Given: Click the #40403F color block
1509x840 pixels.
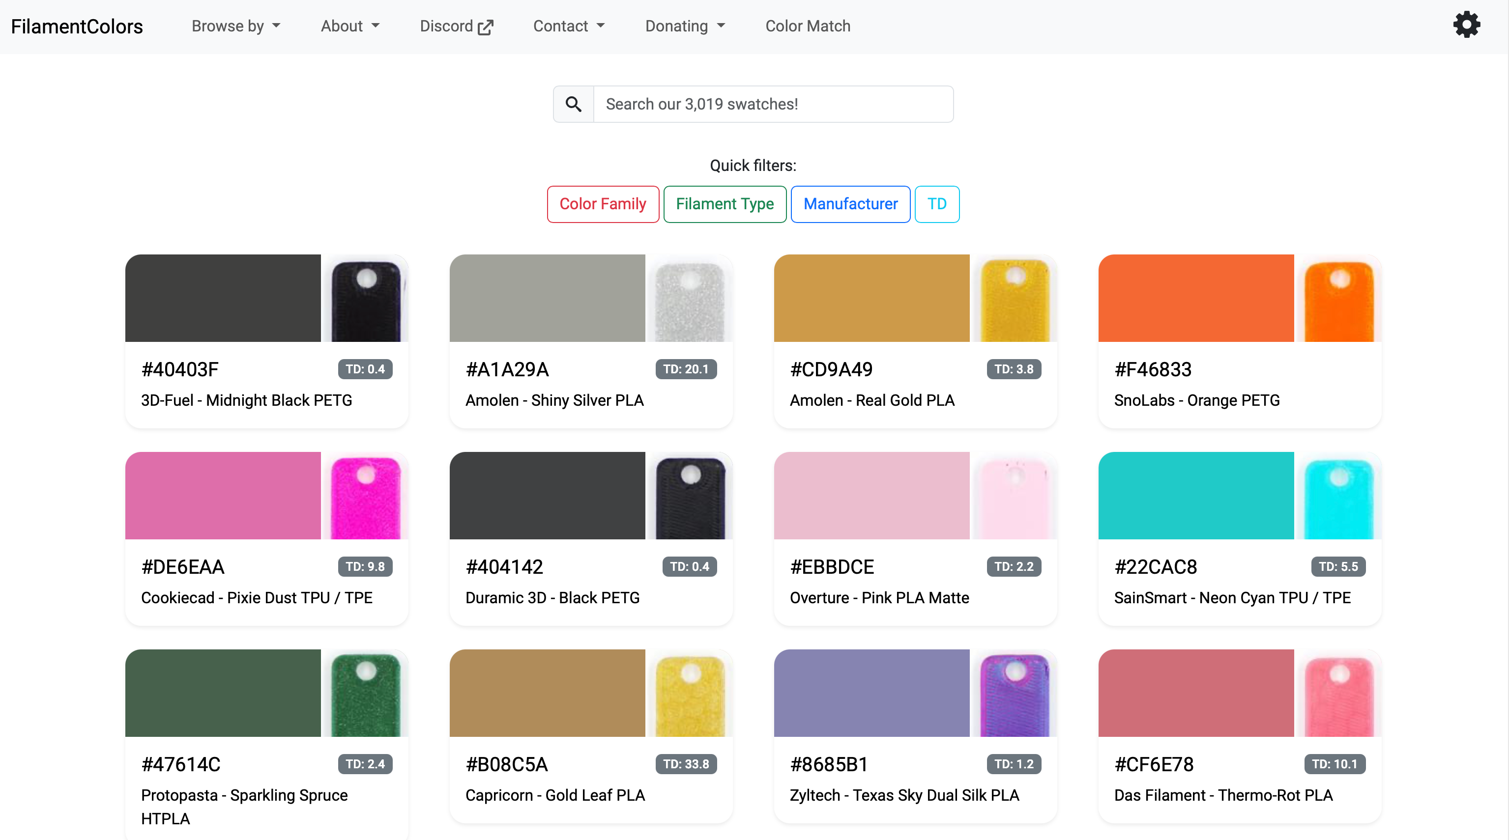Looking at the screenshot, I should coord(223,298).
